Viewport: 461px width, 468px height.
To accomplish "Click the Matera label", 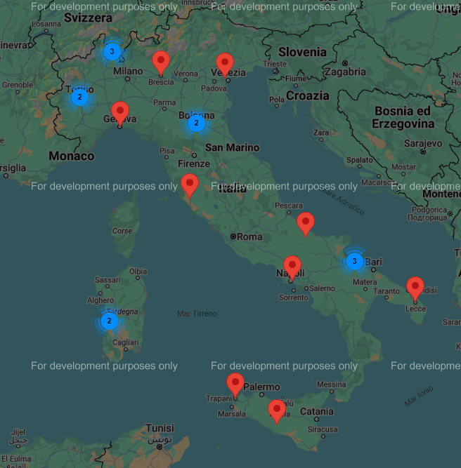I will tap(365, 282).
